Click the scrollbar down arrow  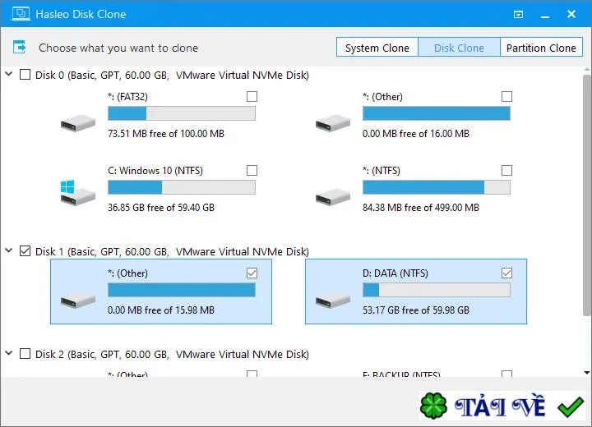[x=586, y=373]
